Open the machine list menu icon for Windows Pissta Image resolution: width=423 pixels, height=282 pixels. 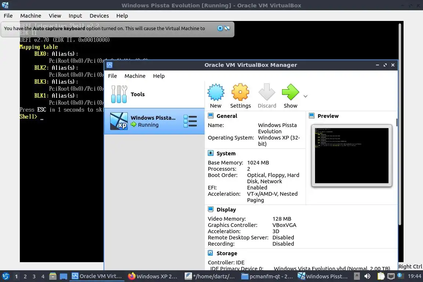pos(190,121)
